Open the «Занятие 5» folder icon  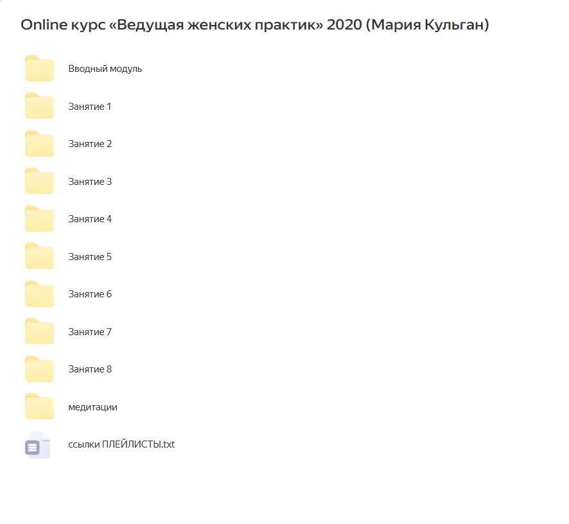tap(39, 256)
